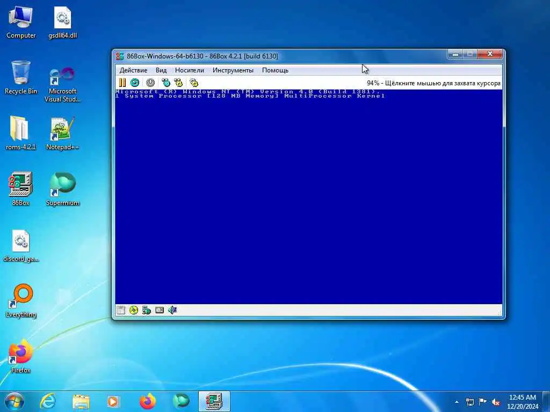The height and width of the screenshot is (412, 550).
Task: Send Ctrl+Alt+Esc using the toolbar icon
Action: (178, 83)
